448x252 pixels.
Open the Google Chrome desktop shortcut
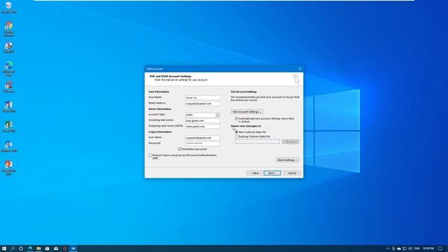tap(8, 29)
